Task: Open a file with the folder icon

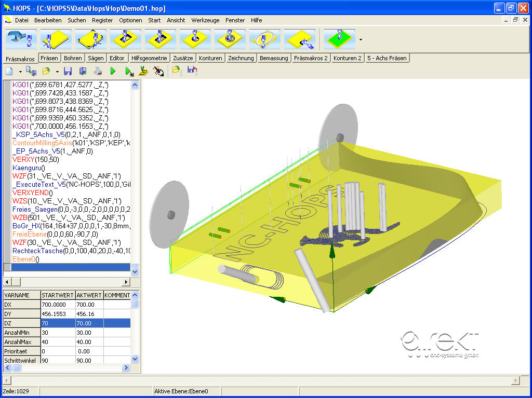Action: click(46, 71)
